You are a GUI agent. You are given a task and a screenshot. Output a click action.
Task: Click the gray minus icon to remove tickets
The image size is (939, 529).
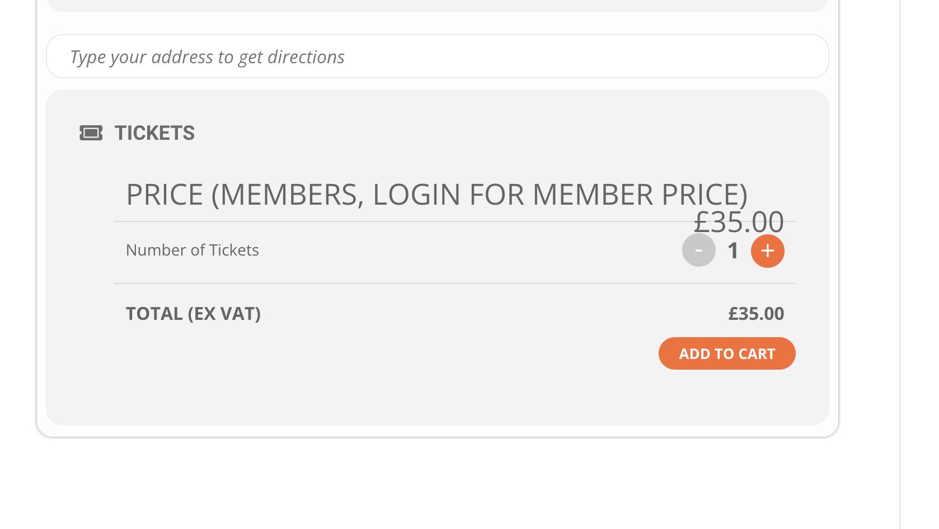click(698, 250)
